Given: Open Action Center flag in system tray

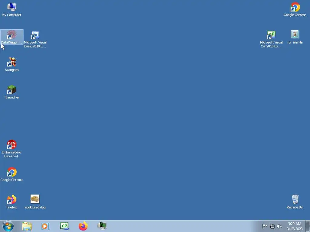Looking at the screenshot, I should [x=265, y=226].
